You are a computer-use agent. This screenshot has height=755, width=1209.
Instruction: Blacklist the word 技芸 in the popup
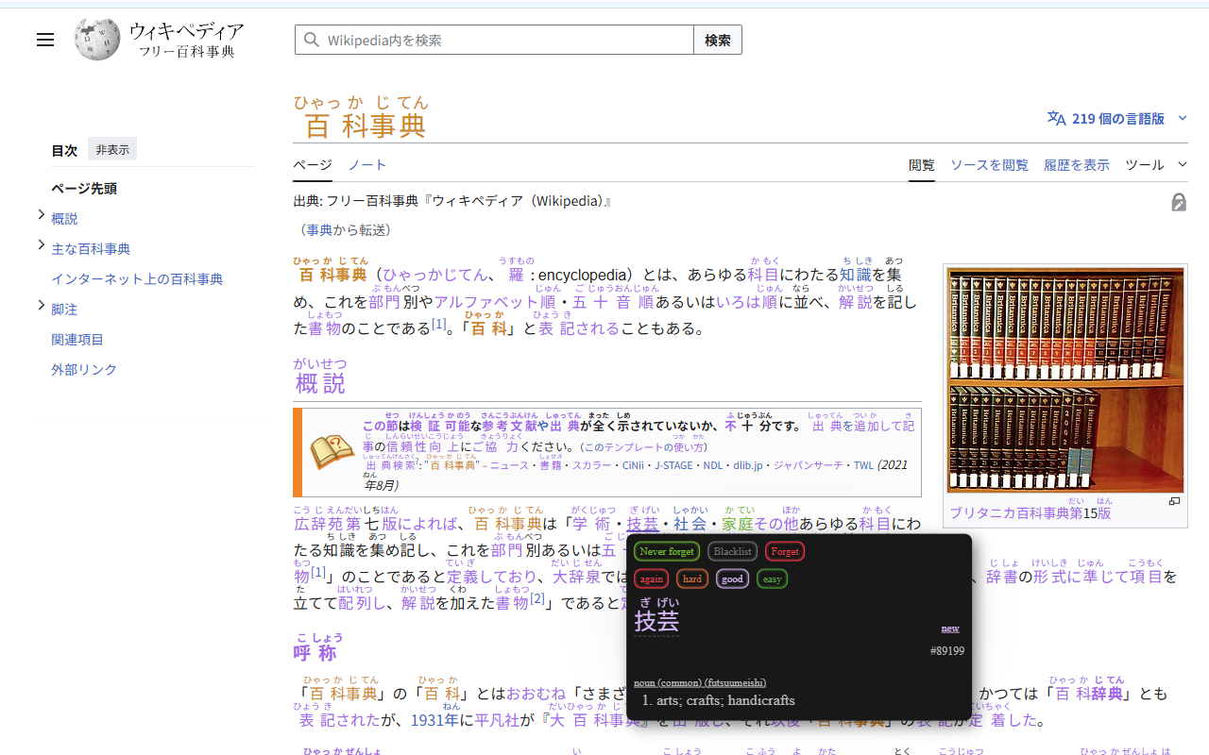pos(732,551)
